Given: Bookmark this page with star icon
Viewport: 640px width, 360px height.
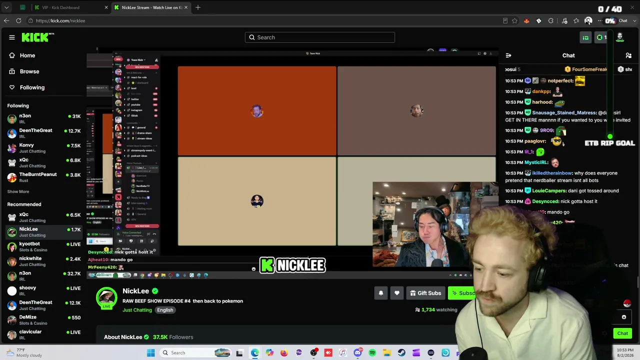Looking at the screenshot, I should click(514, 20).
